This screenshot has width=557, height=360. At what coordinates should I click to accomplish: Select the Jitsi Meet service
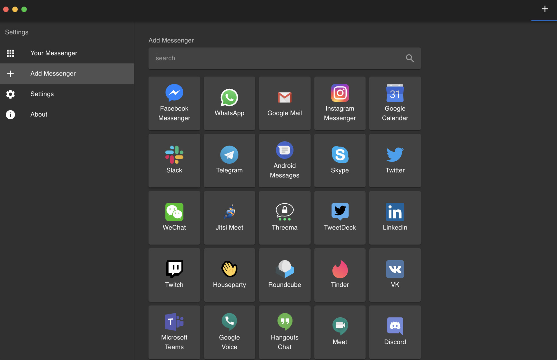[x=229, y=218]
